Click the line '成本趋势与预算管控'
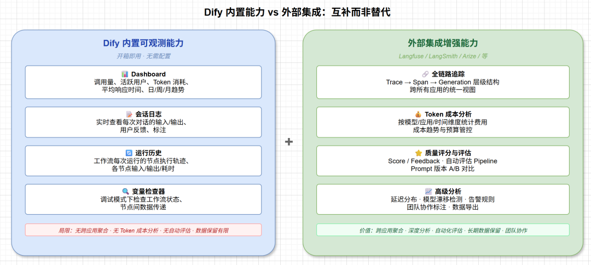The width and height of the screenshot is (591, 265). pos(443,130)
